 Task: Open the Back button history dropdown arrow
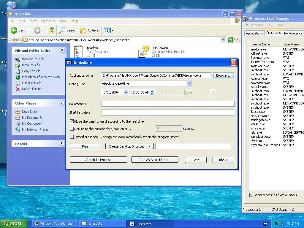[x=29, y=30]
